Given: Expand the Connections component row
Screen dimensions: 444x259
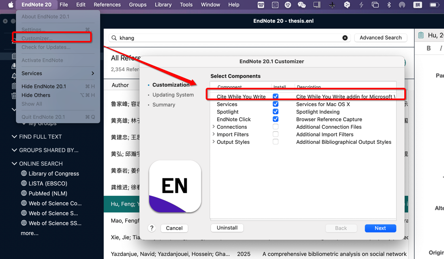Looking at the screenshot, I should tap(214, 127).
